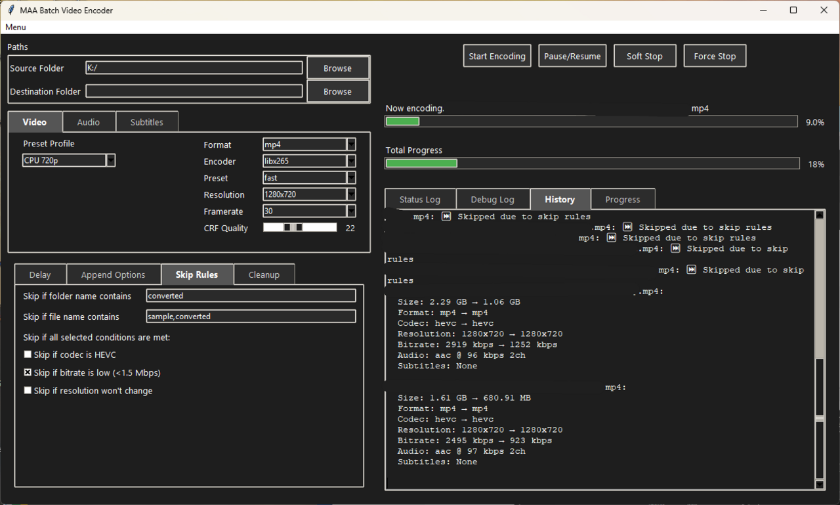
Task: Switch to the Audio tab
Action: (x=89, y=122)
